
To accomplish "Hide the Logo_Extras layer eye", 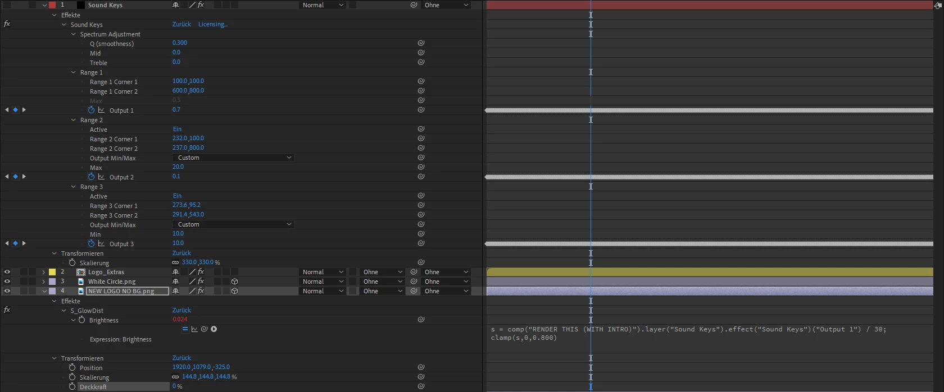I will (7, 272).
